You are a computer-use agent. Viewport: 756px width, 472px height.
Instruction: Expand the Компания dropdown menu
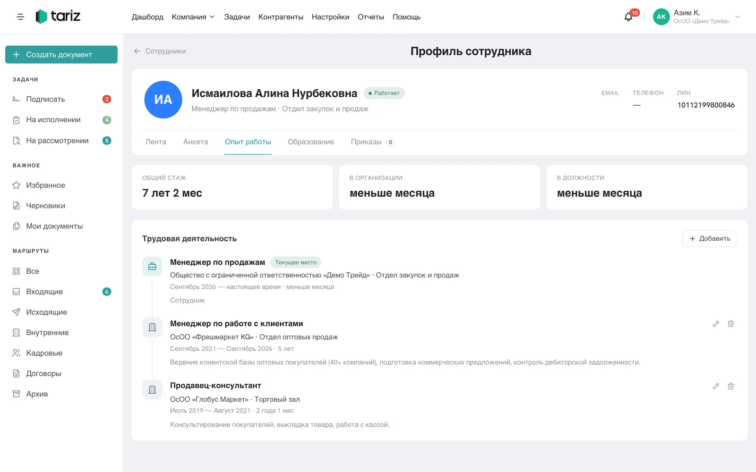(193, 17)
